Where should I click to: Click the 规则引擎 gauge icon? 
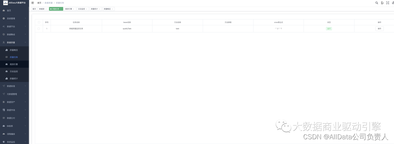(7, 64)
